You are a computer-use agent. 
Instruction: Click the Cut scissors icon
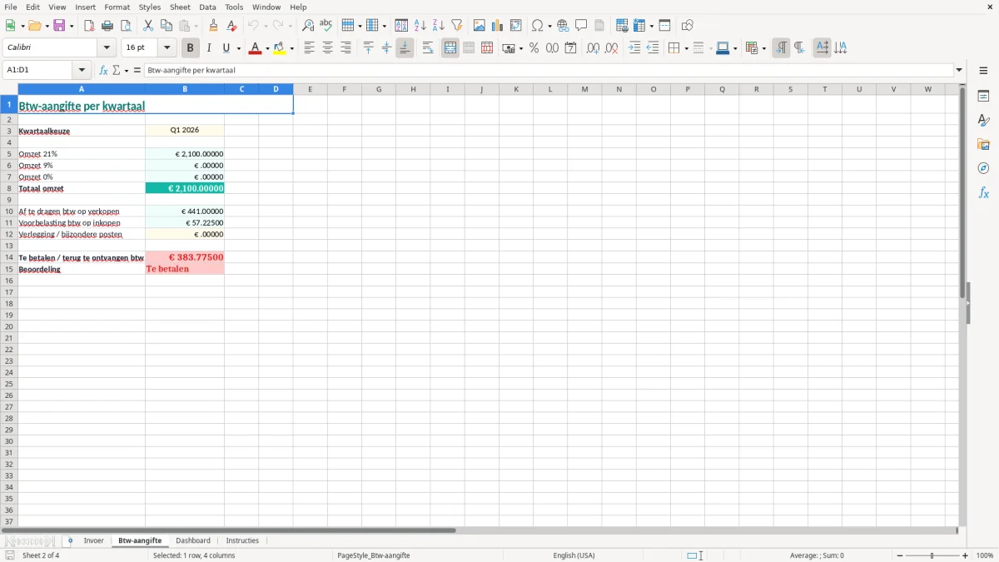[x=148, y=26]
